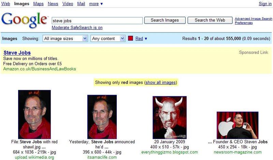273x160 pixels.
Task: Click 'Yesterday, Steve Jobs announced he'd' caption
Action: point(102,144)
